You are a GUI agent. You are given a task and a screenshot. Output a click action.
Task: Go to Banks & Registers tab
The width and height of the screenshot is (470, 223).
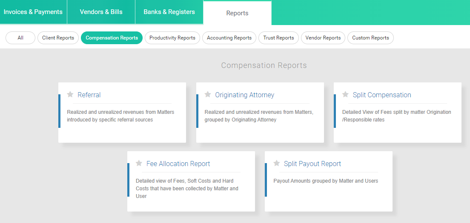point(169,12)
